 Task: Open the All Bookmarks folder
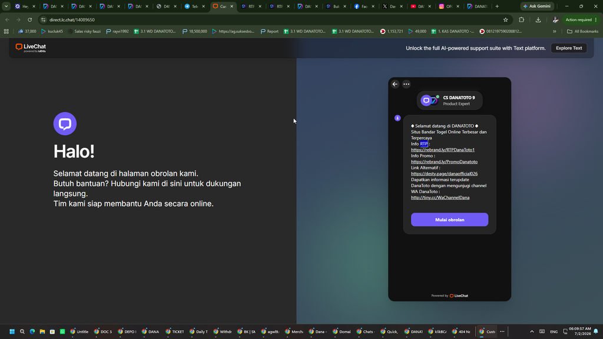pyautogui.click(x=582, y=31)
